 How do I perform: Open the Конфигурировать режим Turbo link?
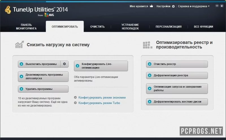coord(99,103)
